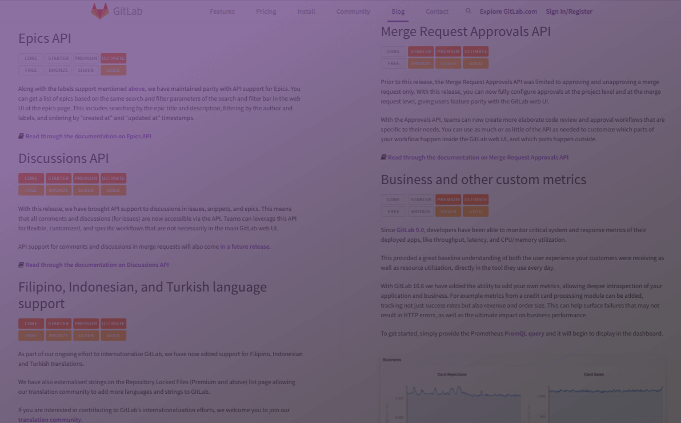
Task: Click paragraph starting 'As part of our ongoing effort'
Action: [161, 359]
